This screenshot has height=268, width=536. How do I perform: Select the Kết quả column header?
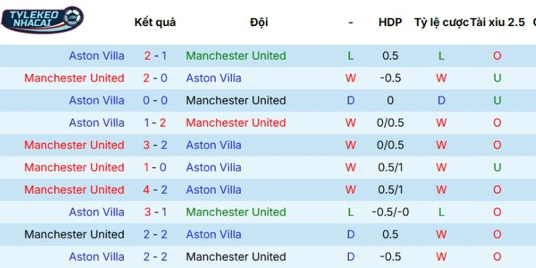tap(155, 22)
